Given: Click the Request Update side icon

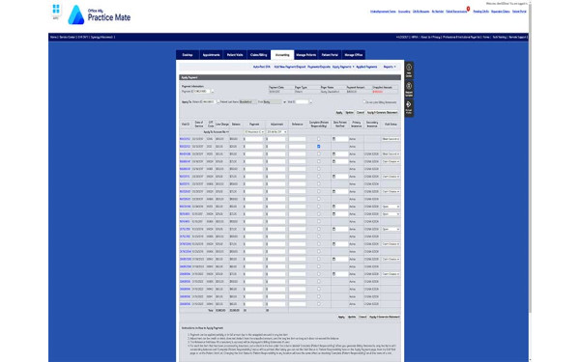Looking at the screenshot, I should pos(409,89).
